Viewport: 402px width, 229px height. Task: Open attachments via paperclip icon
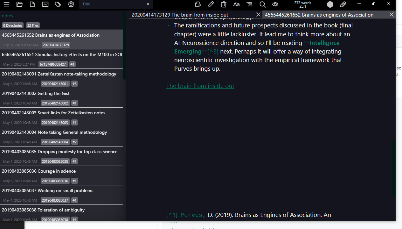[343, 4]
